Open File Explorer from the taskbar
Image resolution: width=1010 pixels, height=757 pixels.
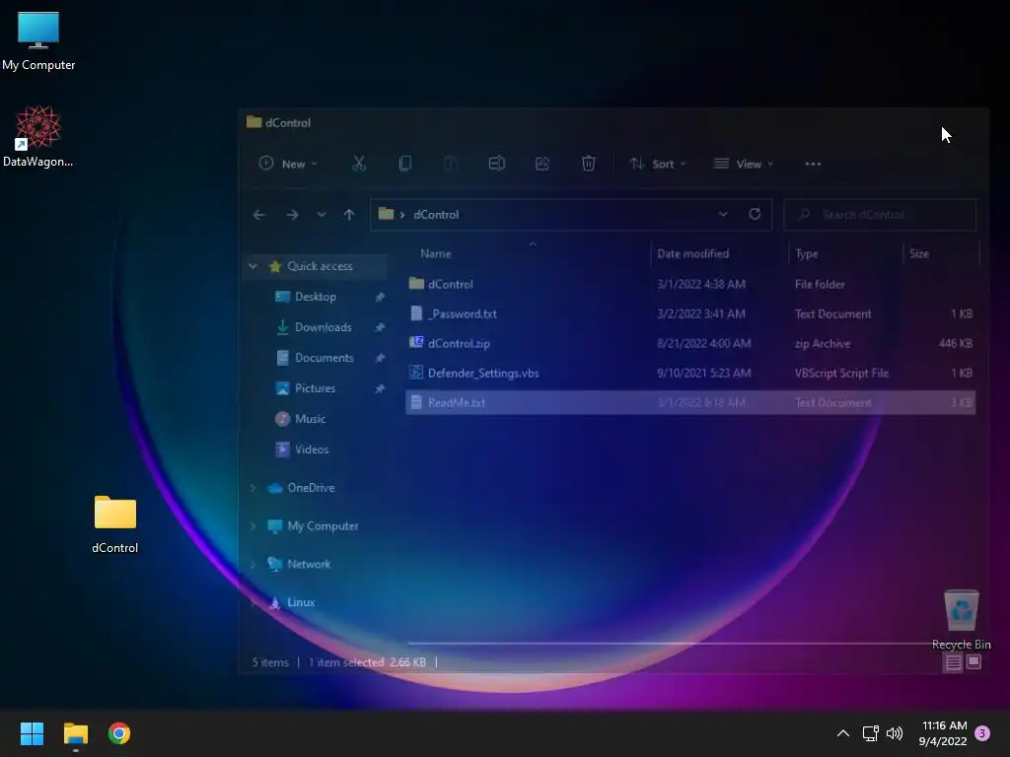[75, 733]
